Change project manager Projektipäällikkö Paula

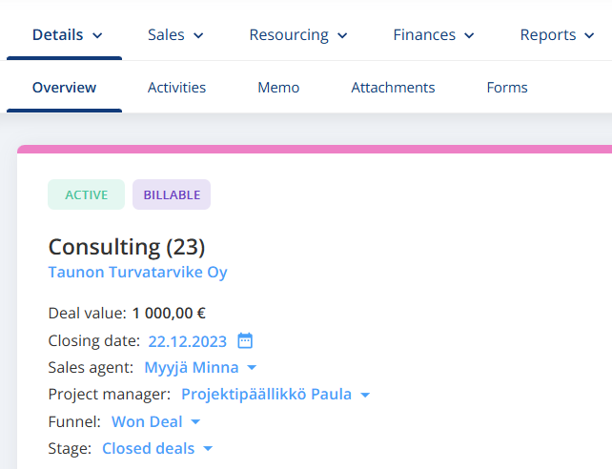pyautogui.click(x=275, y=395)
